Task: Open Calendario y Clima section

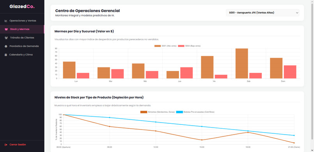Action: 22,55
